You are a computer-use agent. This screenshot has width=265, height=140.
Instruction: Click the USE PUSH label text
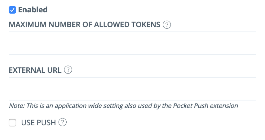click(x=38, y=123)
